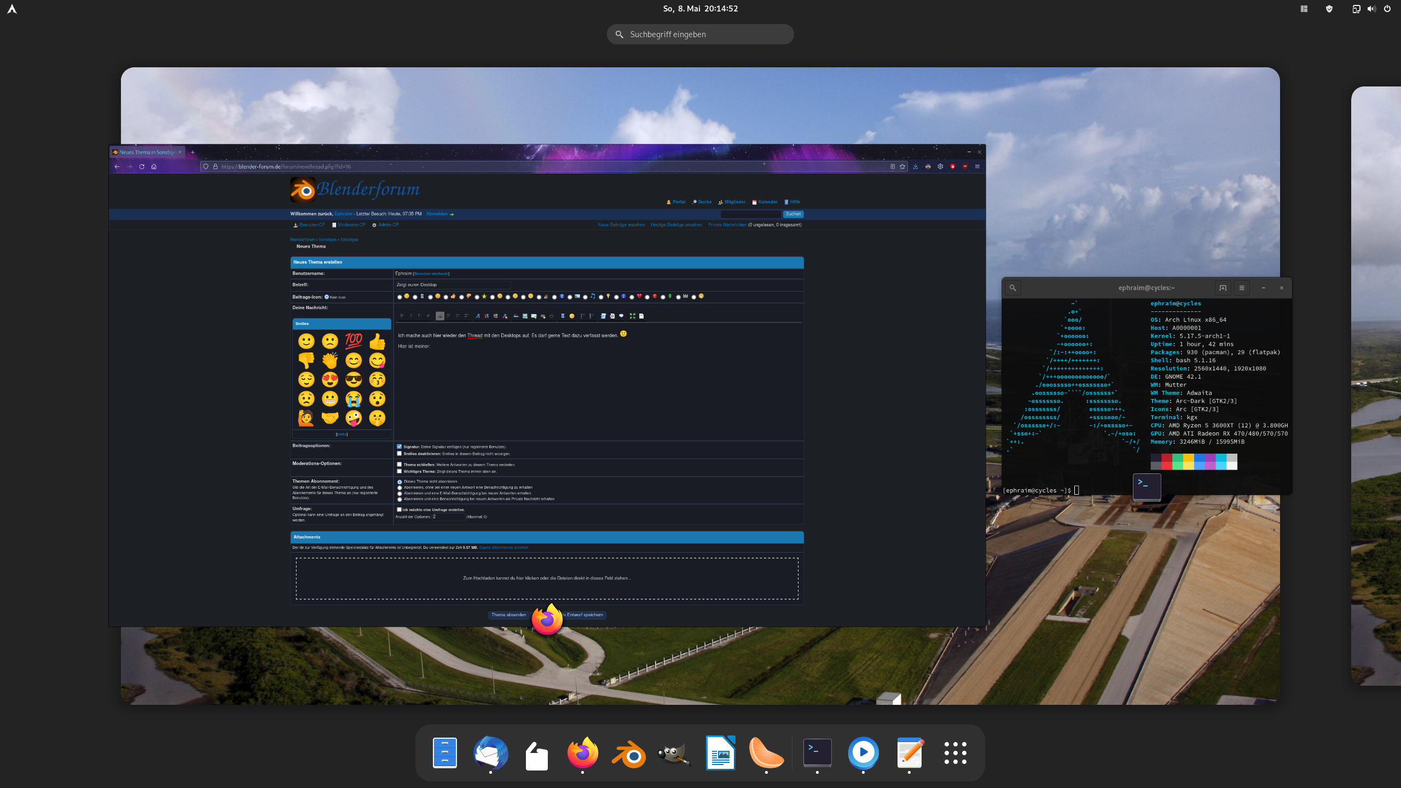
Task: Click terminal search magnifier icon
Action: coord(1013,288)
